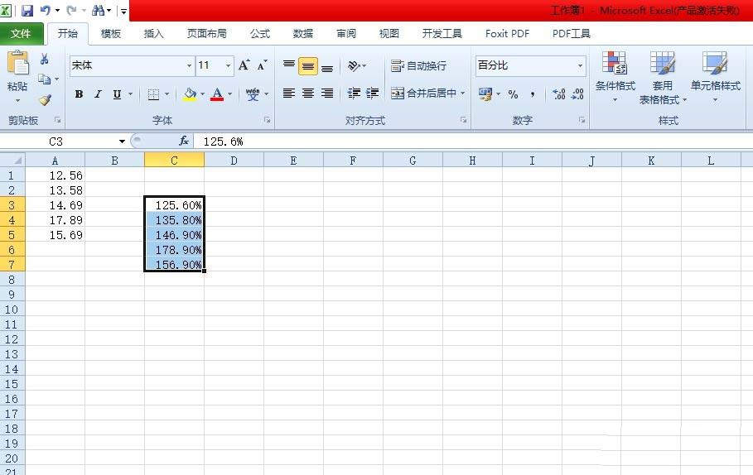Expand the 合并后居中 dropdown arrow
The height and width of the screenshot is (475, 753).
coord(462,93)
